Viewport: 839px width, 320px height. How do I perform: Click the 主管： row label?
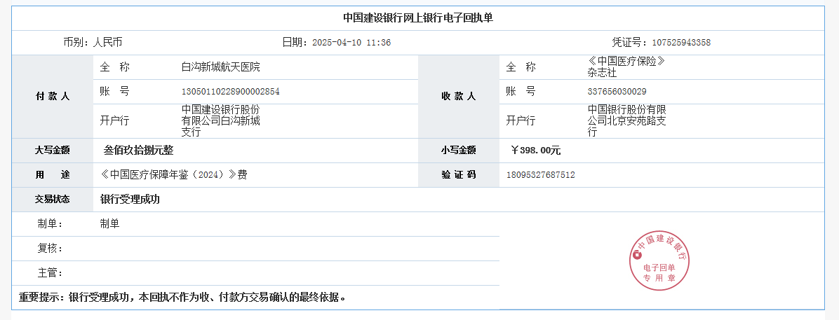(51, 273)
